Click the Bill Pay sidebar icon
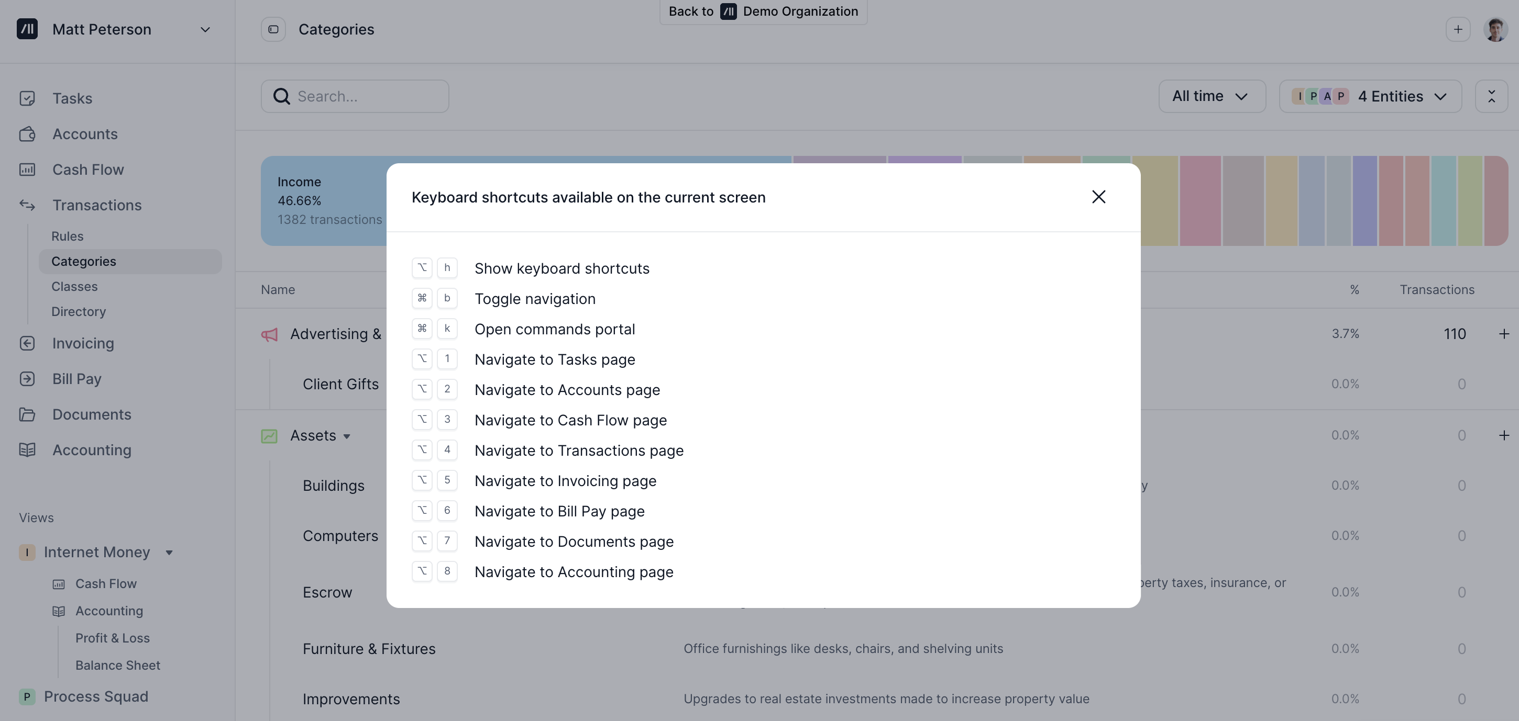 click(x=27, y=379)
